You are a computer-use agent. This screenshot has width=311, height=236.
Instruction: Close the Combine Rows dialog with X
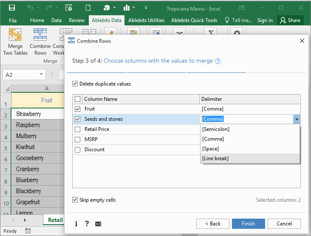pyautogui.click(x=302, y=41)
